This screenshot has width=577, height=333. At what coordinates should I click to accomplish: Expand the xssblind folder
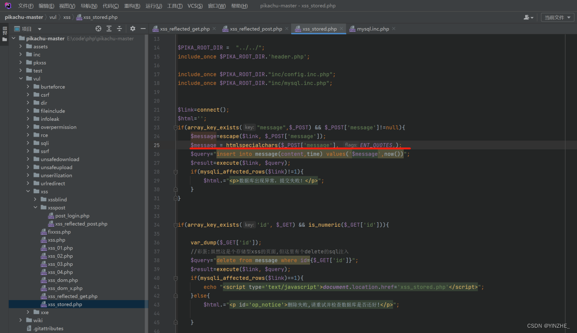(36, 199)
